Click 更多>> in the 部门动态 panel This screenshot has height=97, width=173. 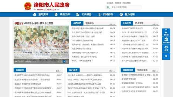click(x=112, y=71)
